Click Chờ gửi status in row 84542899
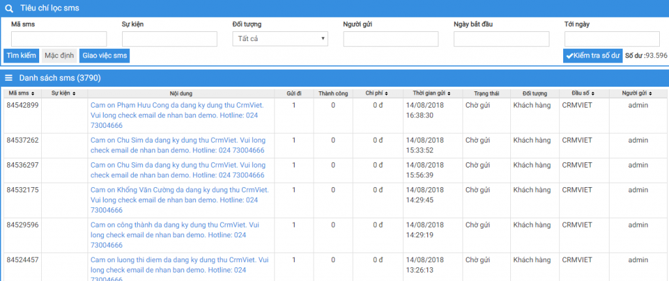 [x=478, y=105]
